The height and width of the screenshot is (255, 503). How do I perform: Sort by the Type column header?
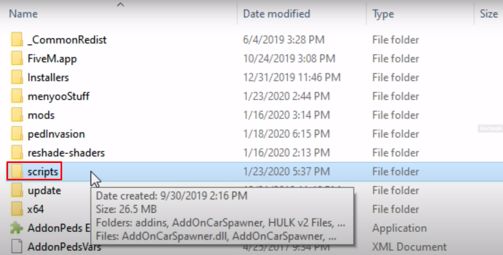click(383, 14)
